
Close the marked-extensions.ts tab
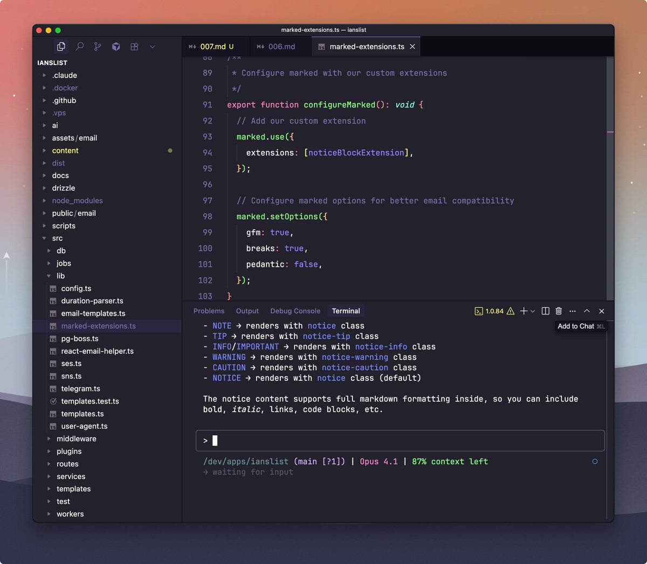point(412,47)
